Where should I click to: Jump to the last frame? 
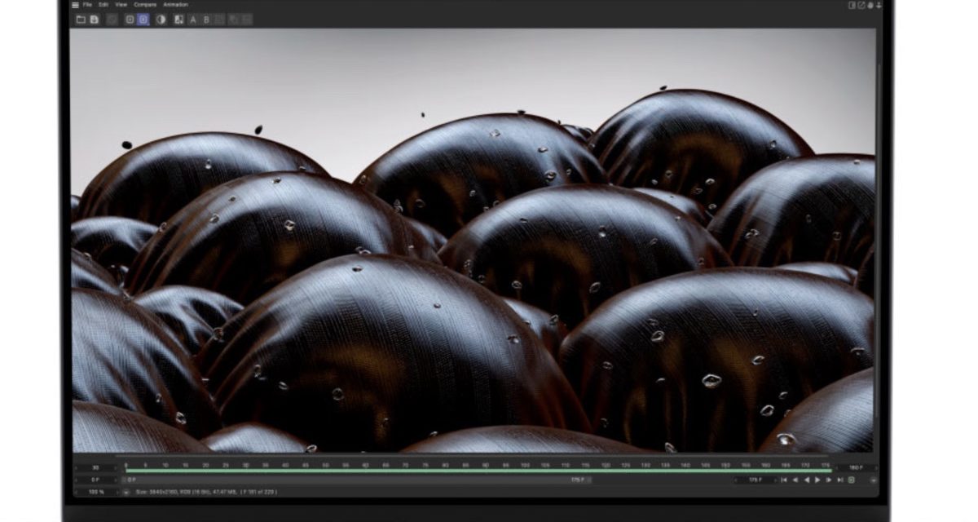(839, 480)
